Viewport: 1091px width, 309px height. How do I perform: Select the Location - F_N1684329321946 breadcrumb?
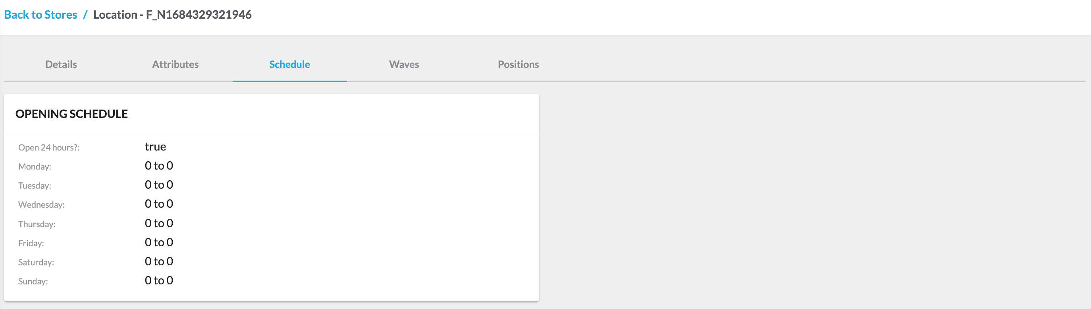pos(172,14)
